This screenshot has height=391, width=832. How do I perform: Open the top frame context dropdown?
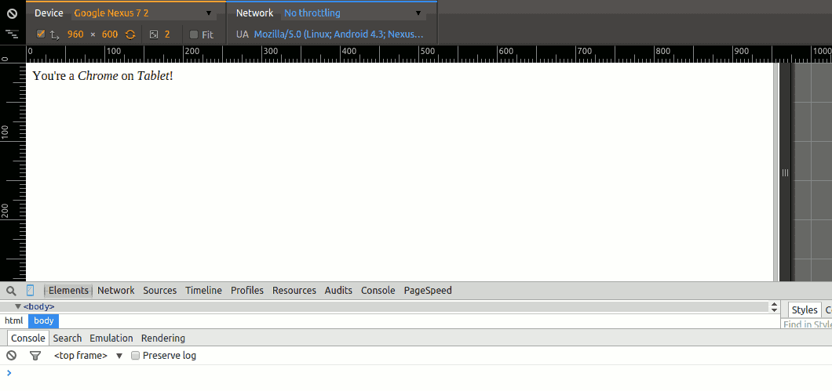pos(88,356)
